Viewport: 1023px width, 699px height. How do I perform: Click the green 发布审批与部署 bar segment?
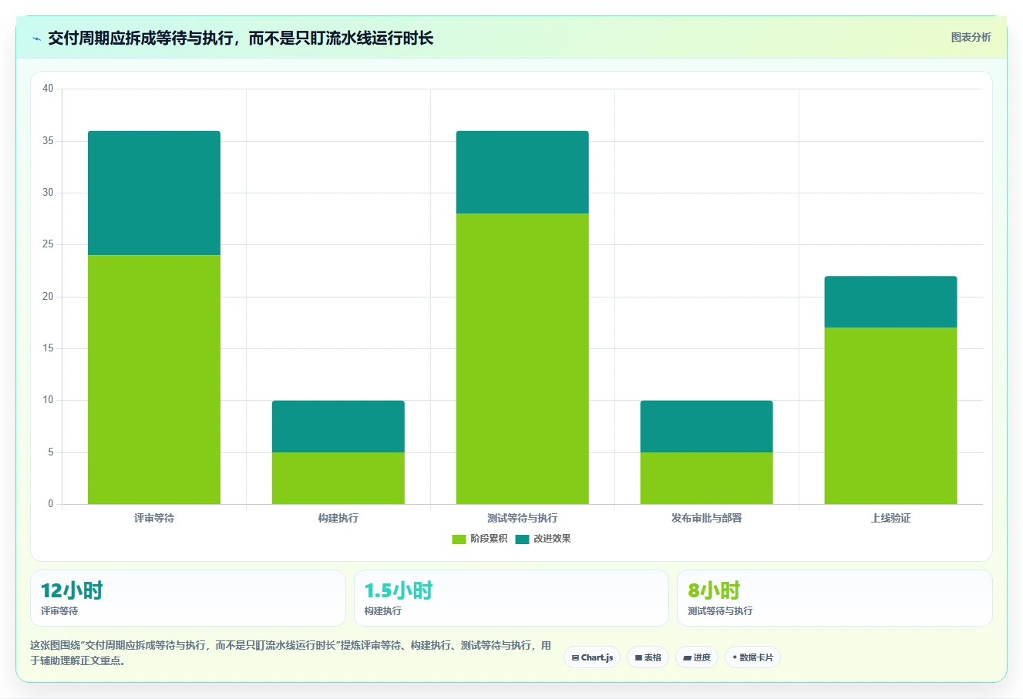(x=707, y=478)
